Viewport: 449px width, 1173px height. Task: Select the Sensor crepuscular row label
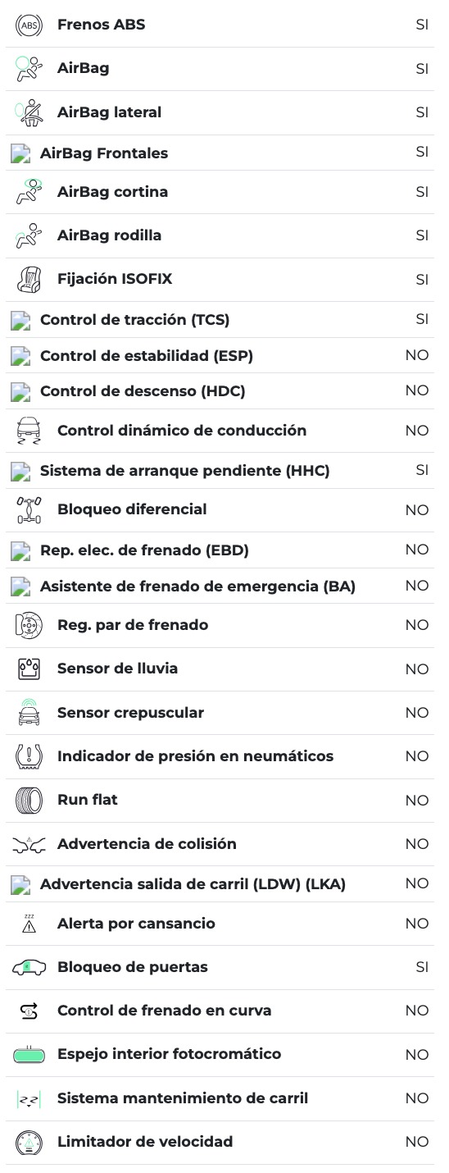click(130, 712)
